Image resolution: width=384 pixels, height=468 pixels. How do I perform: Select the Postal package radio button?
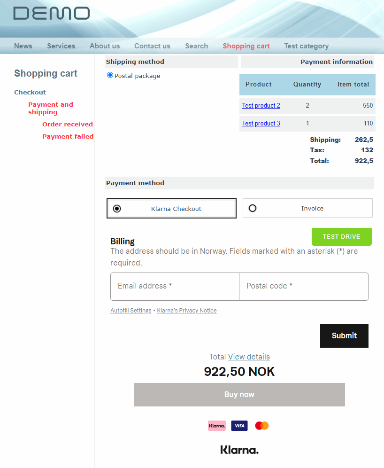(110, 75)
